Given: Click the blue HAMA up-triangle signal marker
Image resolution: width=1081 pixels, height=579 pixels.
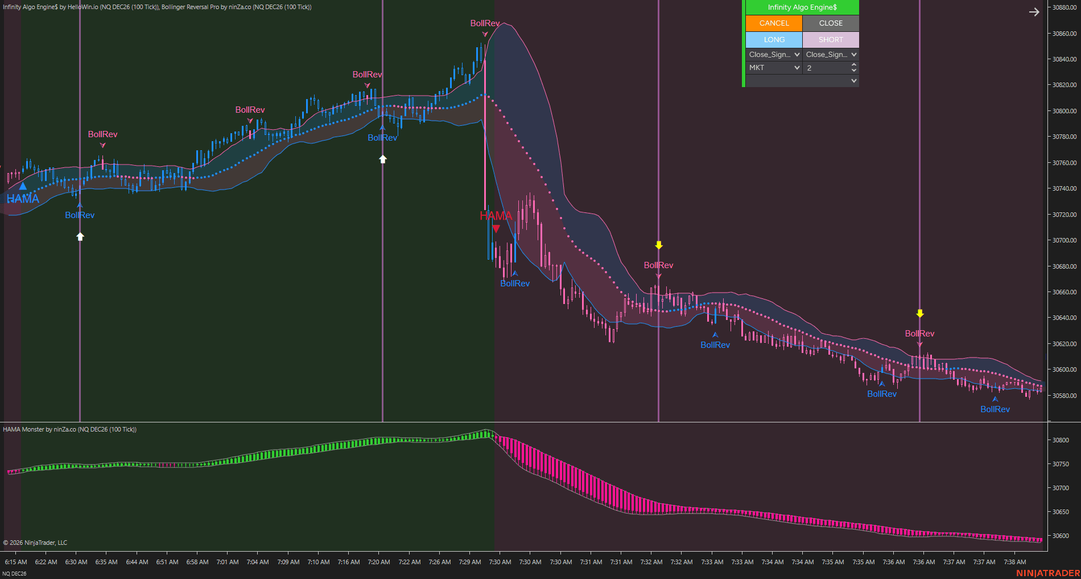Looking at the screenshot, I should [x=23, y=186].
